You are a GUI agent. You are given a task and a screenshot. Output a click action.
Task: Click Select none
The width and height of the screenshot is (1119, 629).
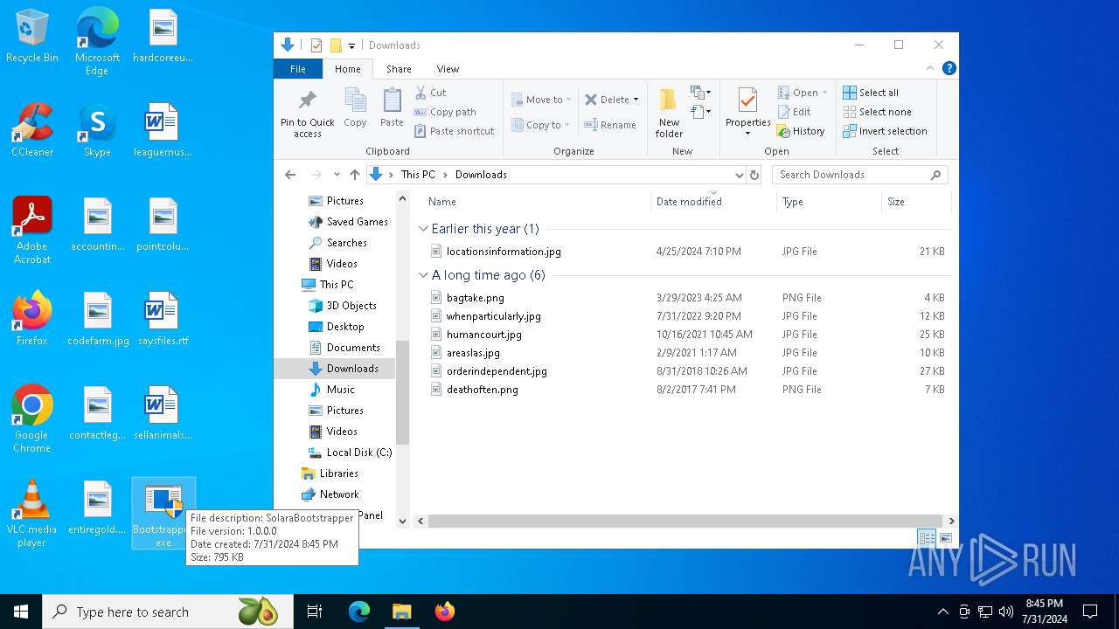[877, 112]
